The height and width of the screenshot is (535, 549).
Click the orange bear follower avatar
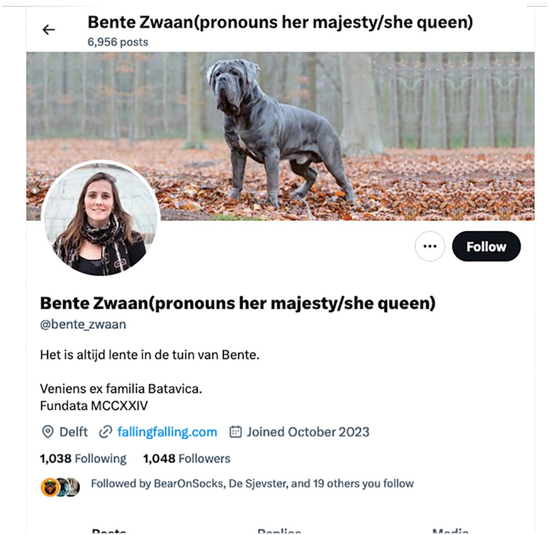[x=49, y=487]
